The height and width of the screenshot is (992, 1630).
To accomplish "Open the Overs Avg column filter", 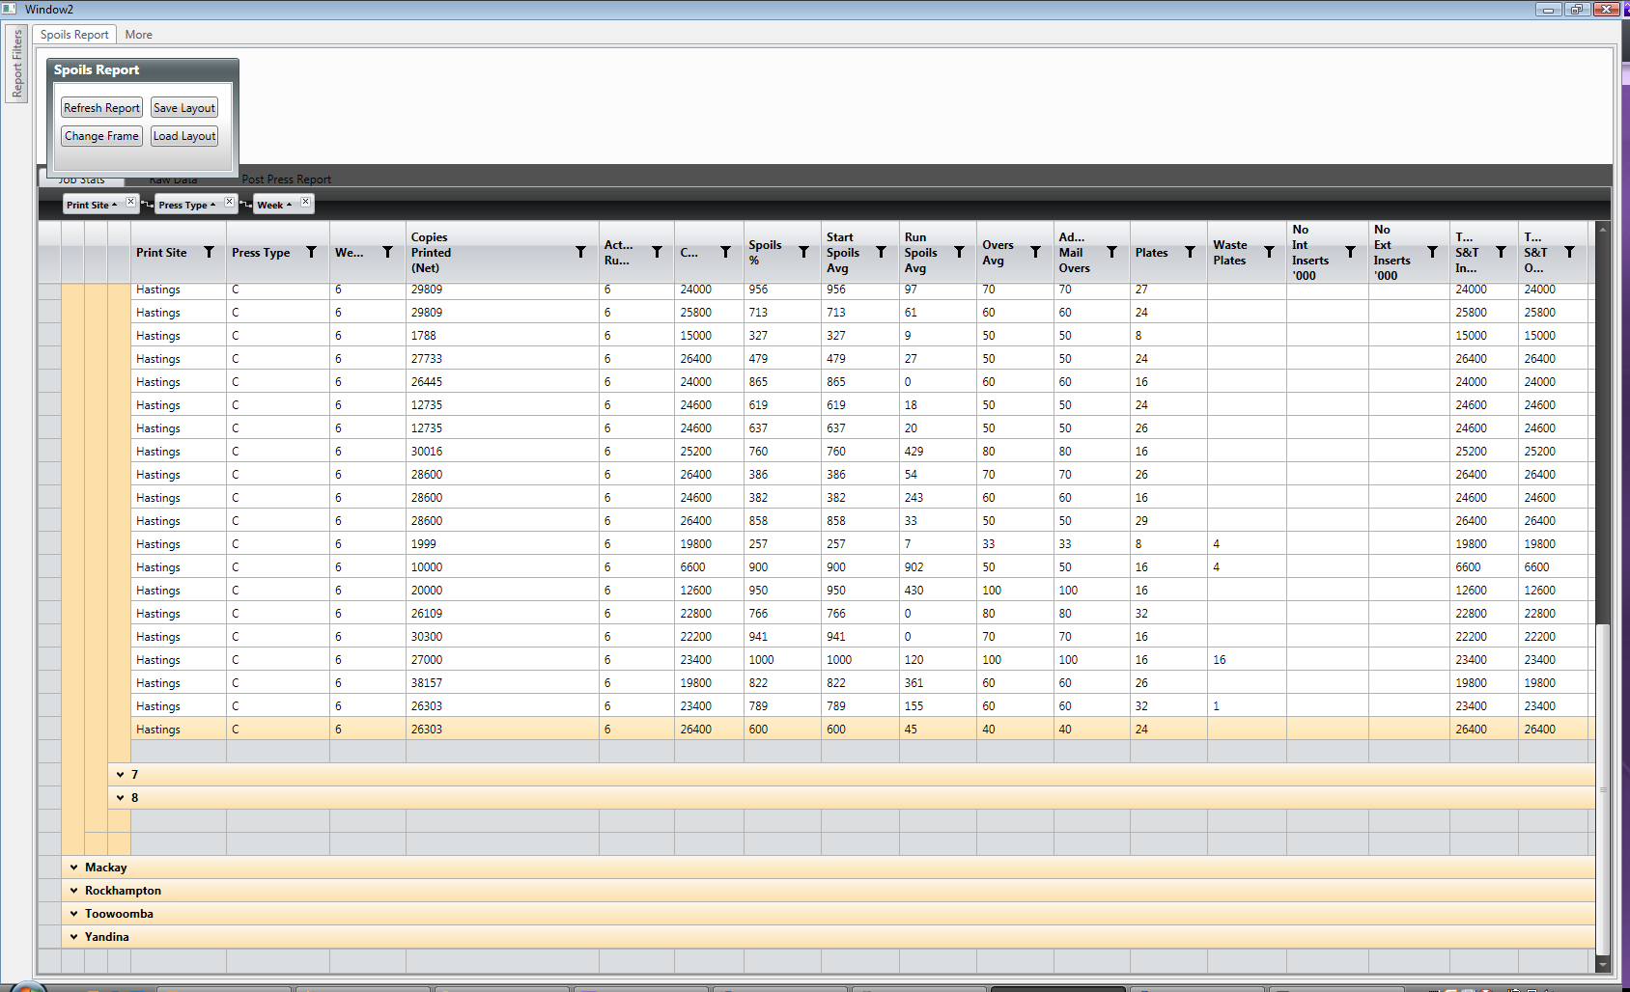I will click(1035, 252).
